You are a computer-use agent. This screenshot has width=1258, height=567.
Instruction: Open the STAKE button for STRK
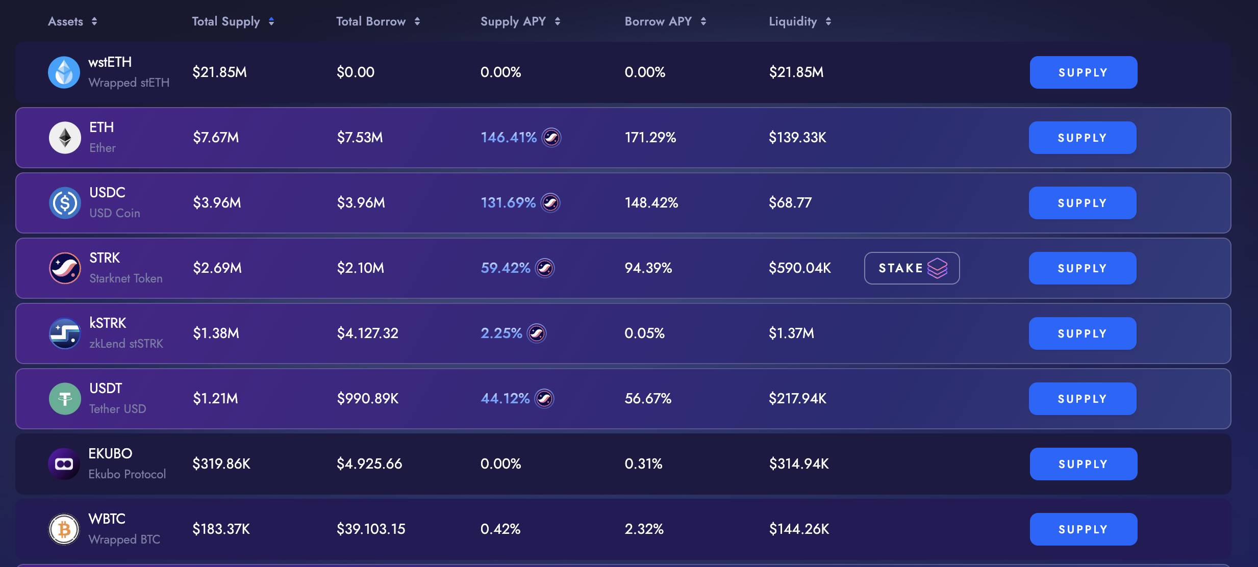click(x=912, y=268)
